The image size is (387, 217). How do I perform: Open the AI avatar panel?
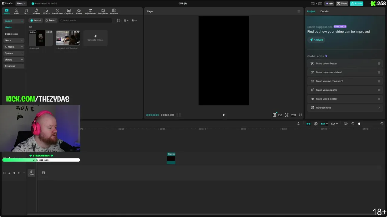[x=114, y=11]
